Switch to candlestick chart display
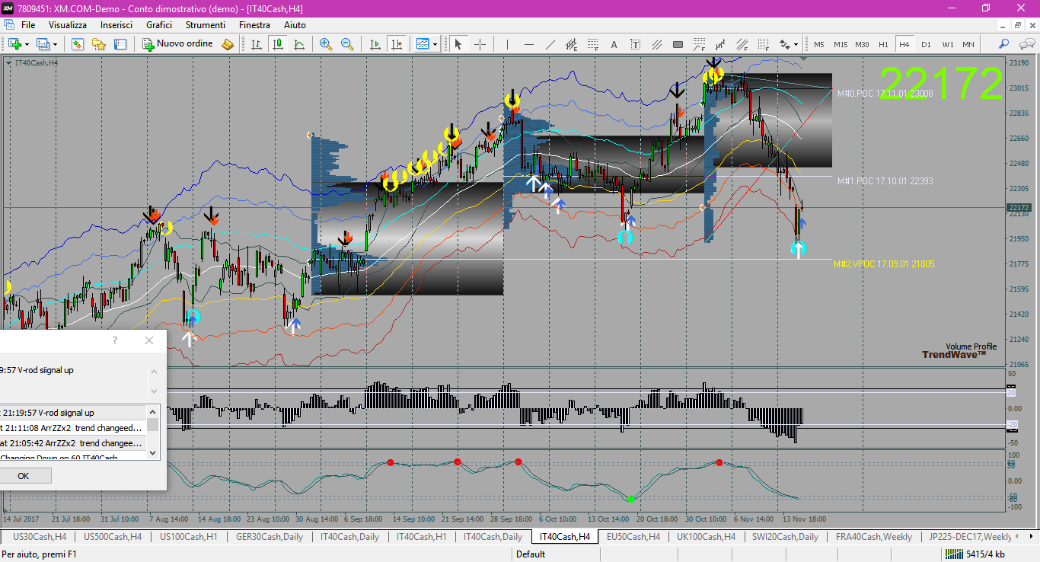The height and width of the screenshot is (562, 1040). [278, 44]
